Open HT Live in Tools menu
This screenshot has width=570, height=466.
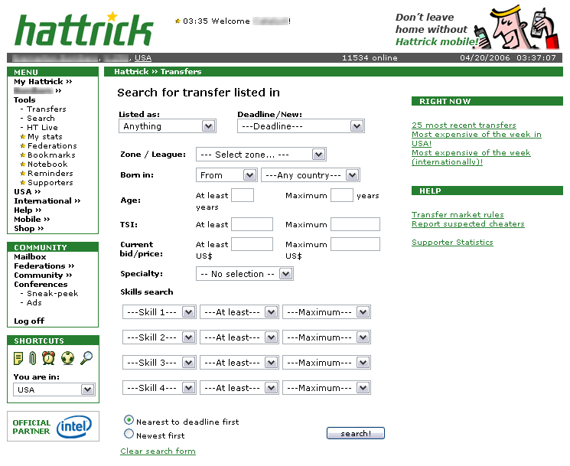(43, 128)
